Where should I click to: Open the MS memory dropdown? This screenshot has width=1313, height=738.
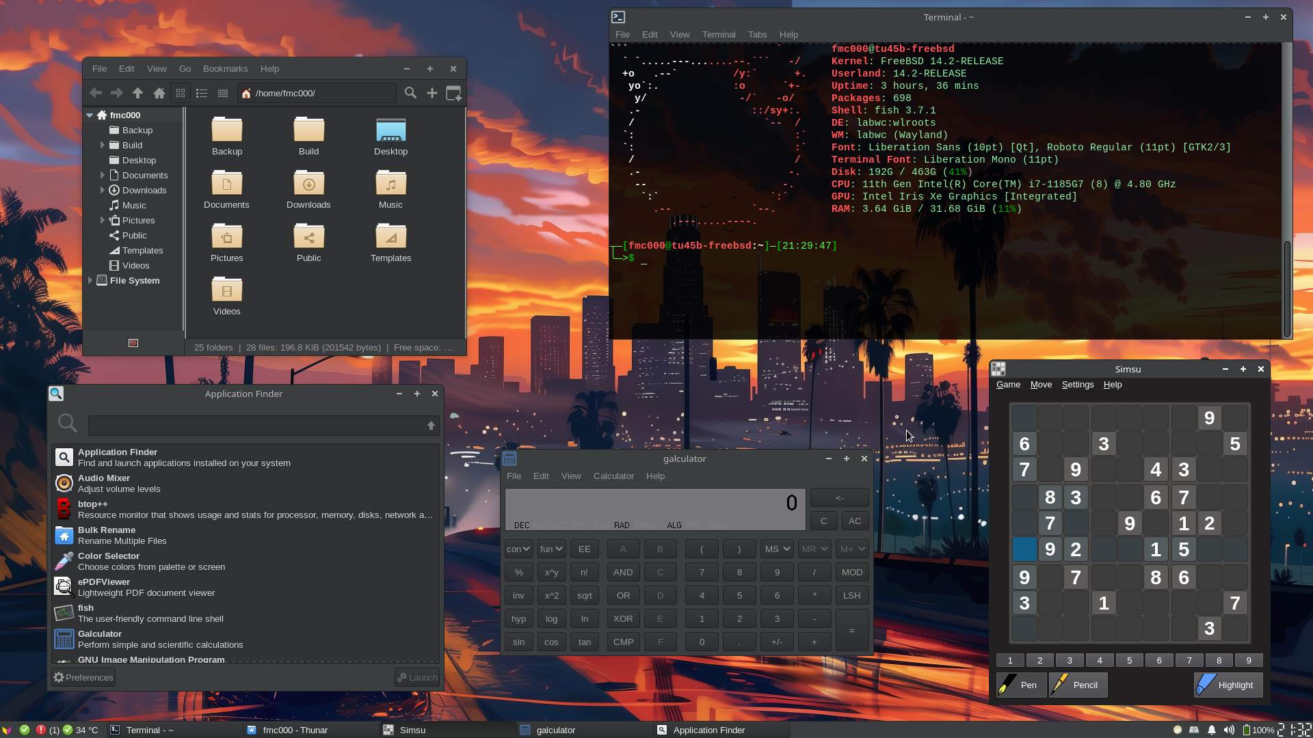[x=777, y=549]
